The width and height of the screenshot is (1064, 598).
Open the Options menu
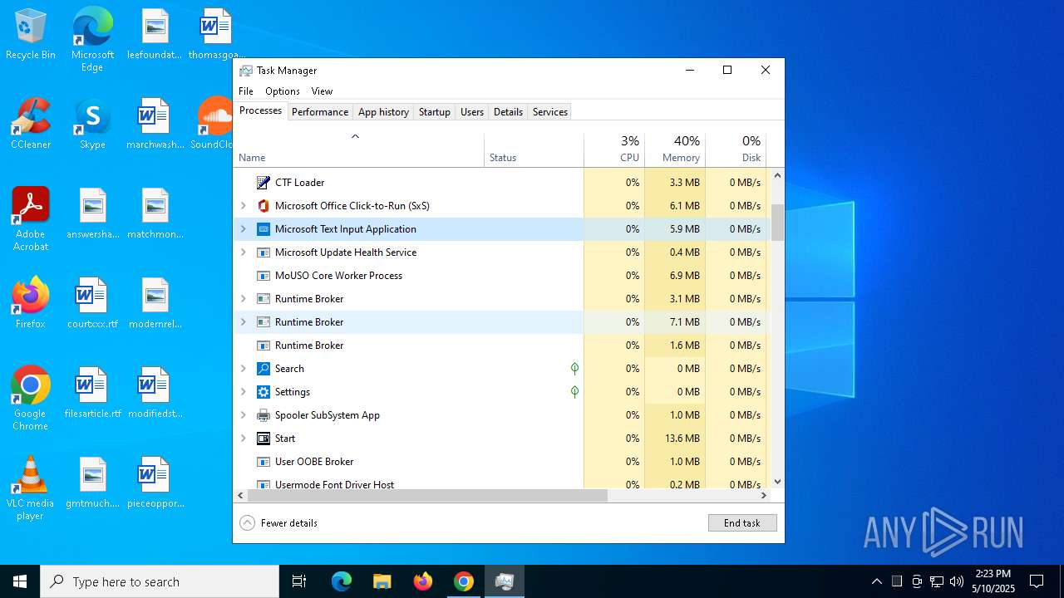coord(283,91)
